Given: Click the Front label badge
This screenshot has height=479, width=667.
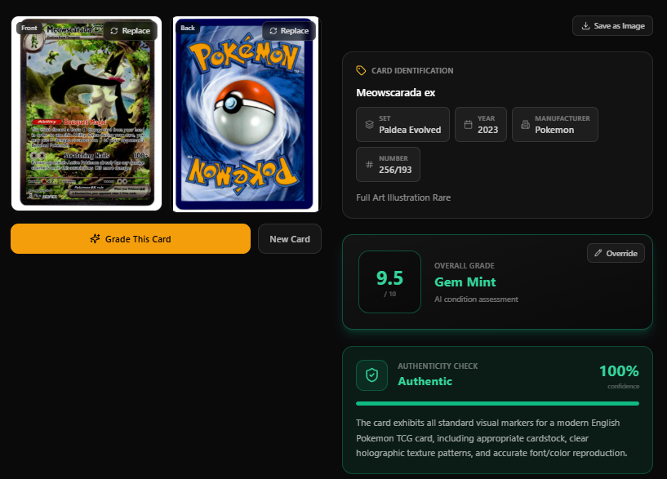Looking at the screenshot, I should [29, 28].
